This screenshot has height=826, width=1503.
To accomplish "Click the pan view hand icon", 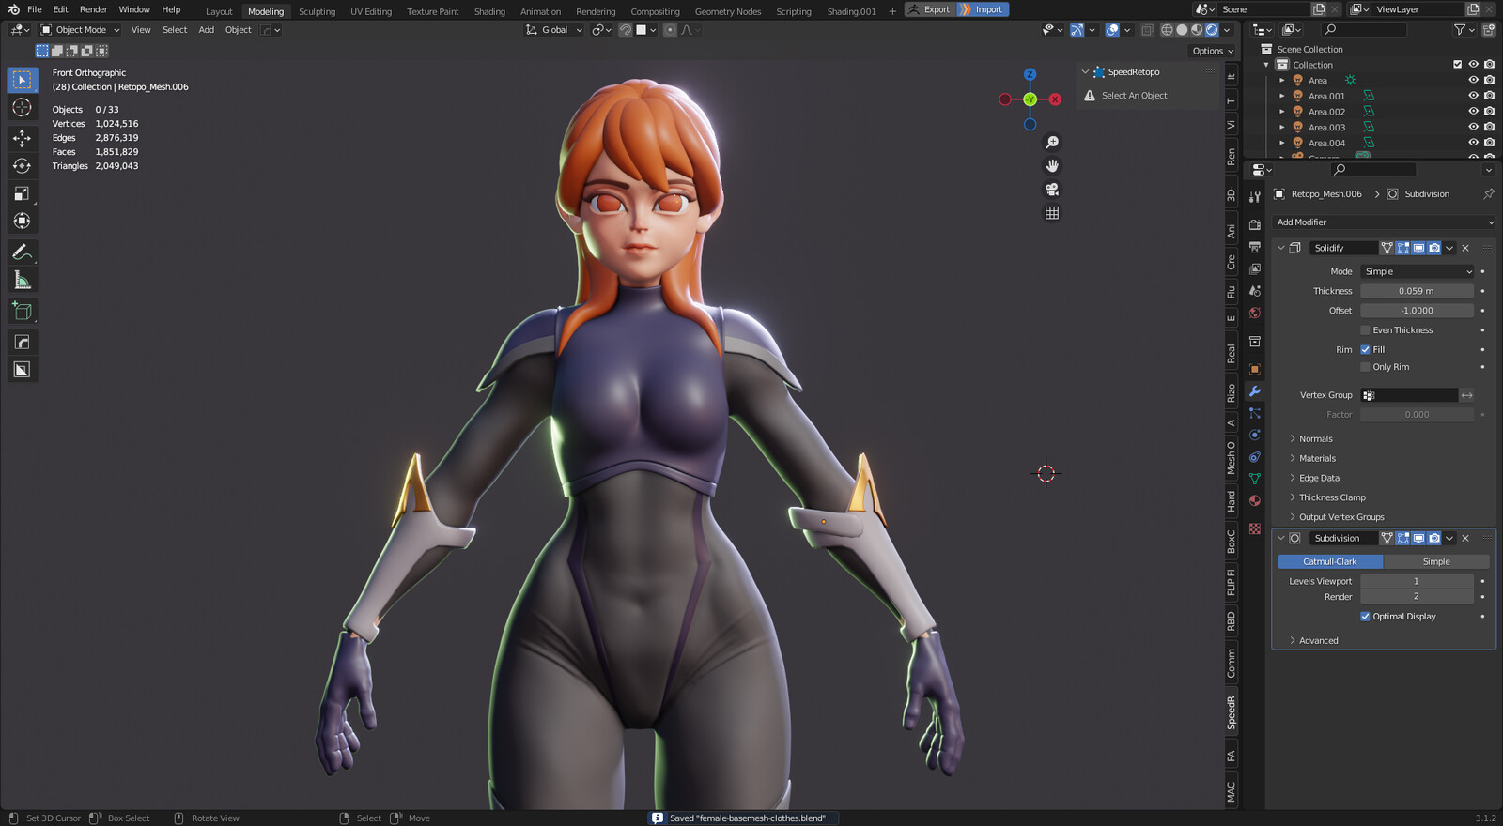I will 1052,166.
